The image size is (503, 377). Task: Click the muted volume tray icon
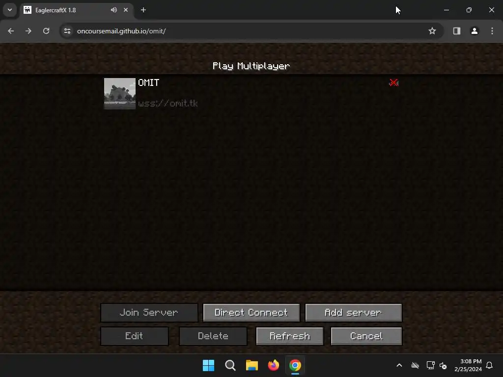click(x=443, y=365)
